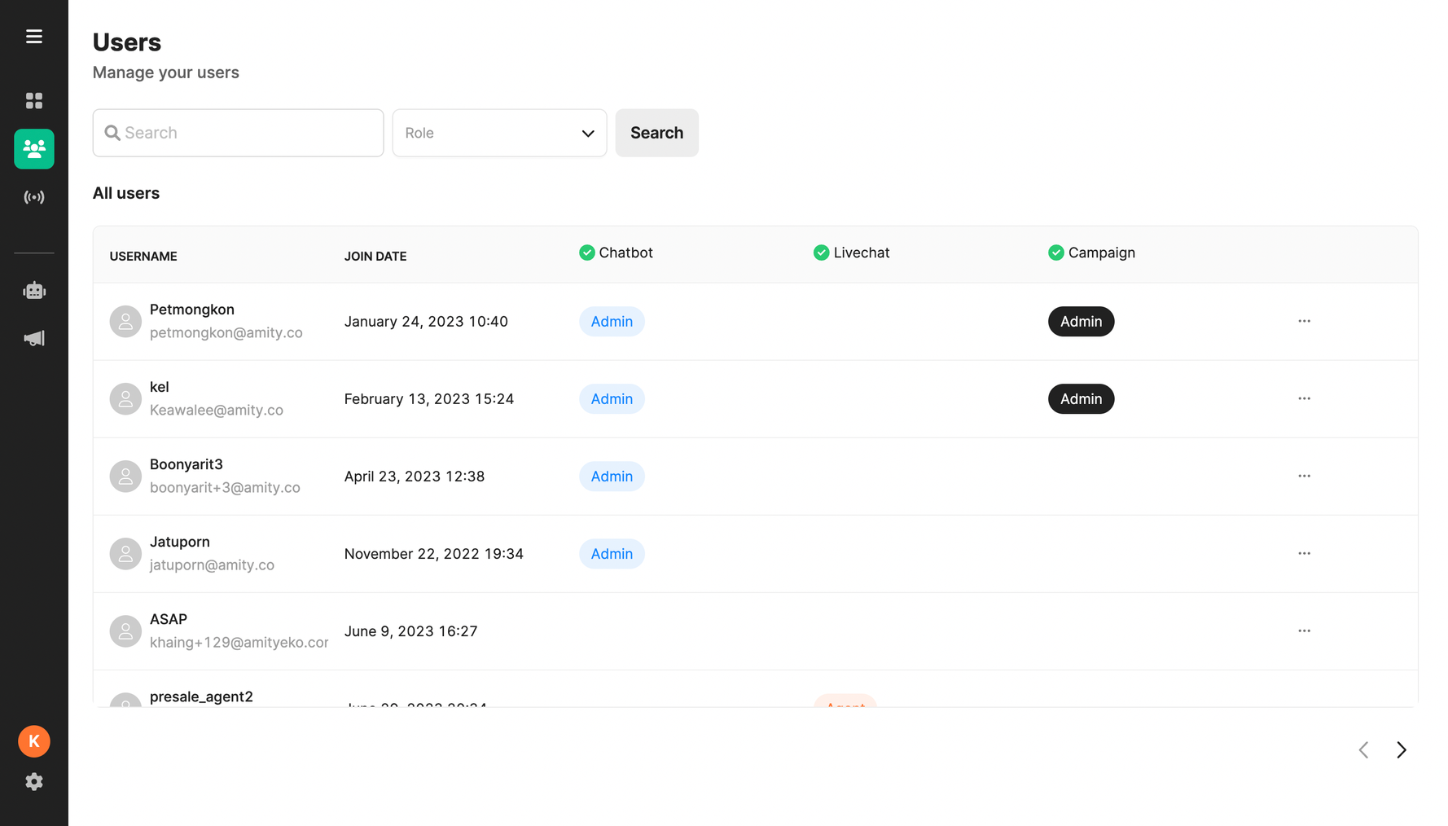This screenshot has height=826, width=1448.
Task: Open the more options for Petmongkon
Action: tap(1304, 321)
